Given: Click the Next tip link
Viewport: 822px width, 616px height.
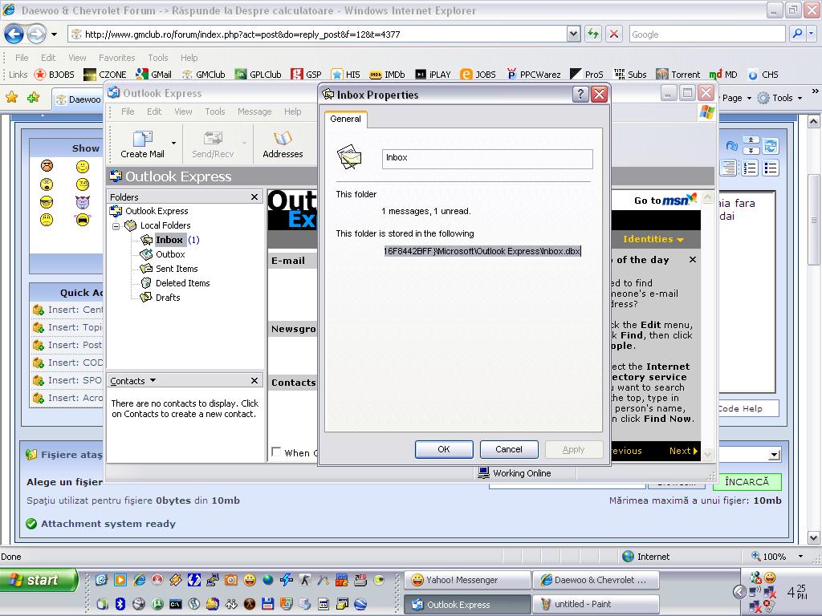Looking at the screenshot, I should [683, 451].
